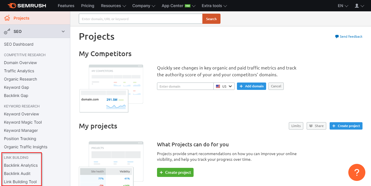Open Traffic Analytics

click(x=19, y=71)
